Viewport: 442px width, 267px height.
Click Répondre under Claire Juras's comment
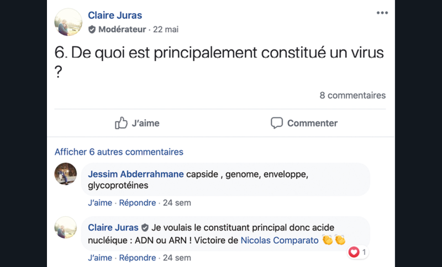(x=138, y=258)
